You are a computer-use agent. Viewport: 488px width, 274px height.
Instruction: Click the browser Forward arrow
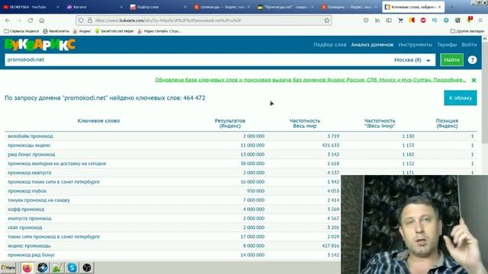pos(19,21)
